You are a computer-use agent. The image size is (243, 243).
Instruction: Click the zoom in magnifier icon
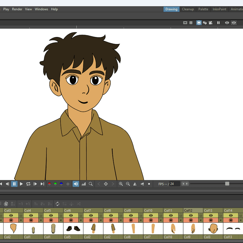(121, 184)
